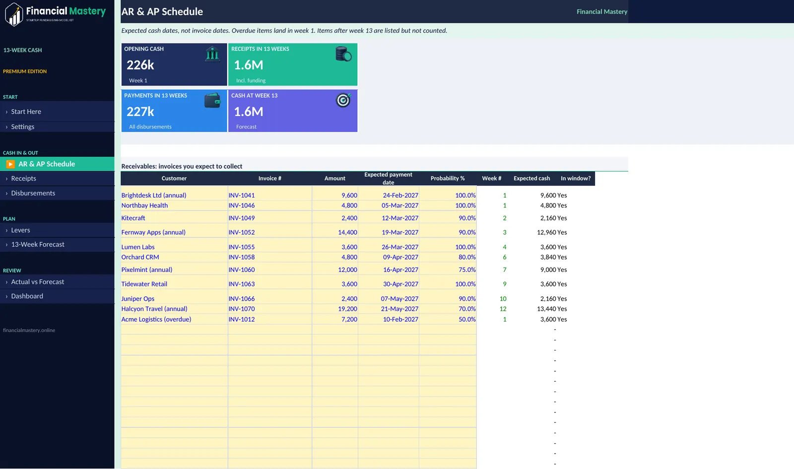Viewport: 794px width, 469px height.
Task: Click the 13,440 expected cash value
Action: tap(546, 309)
